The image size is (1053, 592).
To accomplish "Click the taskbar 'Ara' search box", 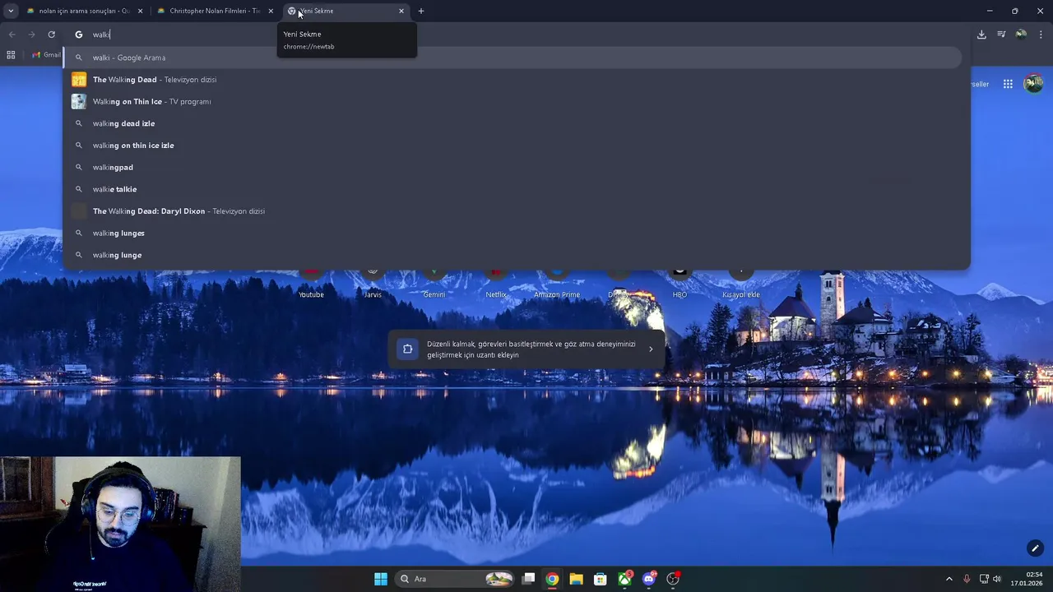I will click(454, 579).
